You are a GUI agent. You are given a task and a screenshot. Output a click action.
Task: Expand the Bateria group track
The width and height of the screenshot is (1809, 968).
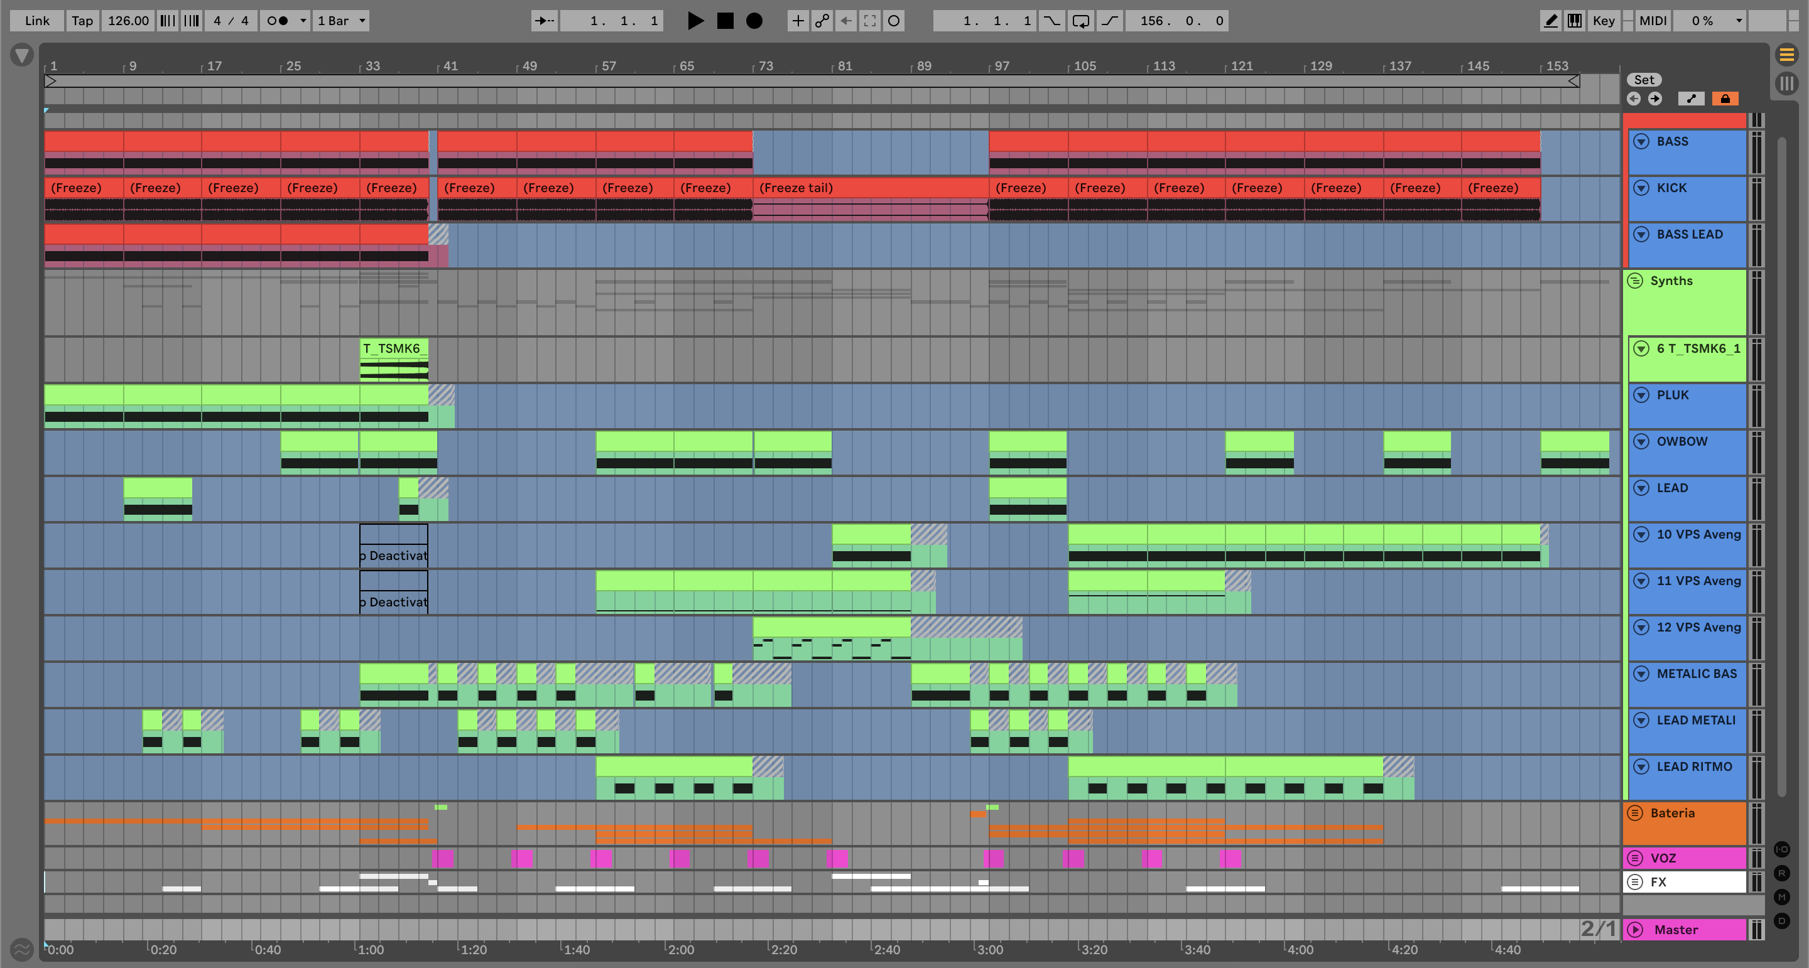(x=1635, y=813)
